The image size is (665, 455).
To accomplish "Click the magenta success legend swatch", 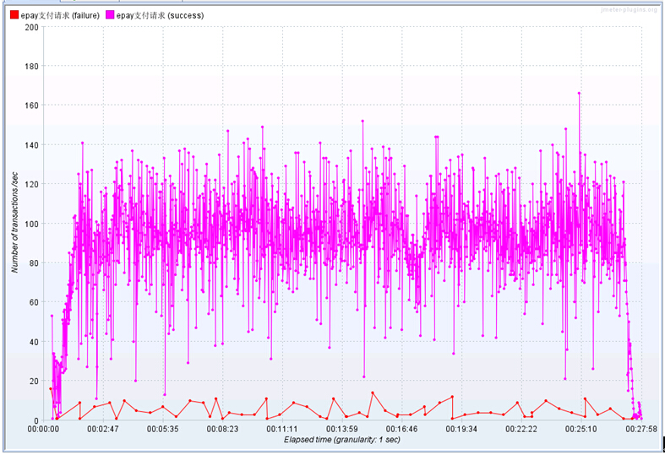I will tap(110, 15).
